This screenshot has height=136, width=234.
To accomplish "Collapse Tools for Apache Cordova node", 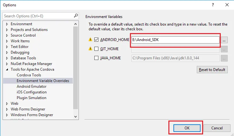I will pyautogui.click(x=7, y=69).
